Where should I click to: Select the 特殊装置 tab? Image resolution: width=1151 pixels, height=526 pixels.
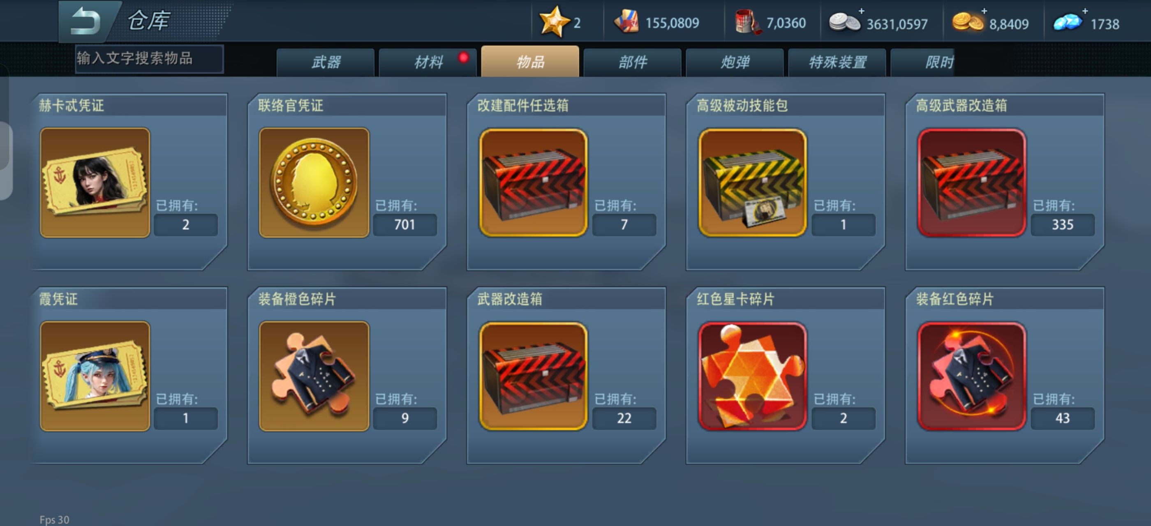(837, 62)
